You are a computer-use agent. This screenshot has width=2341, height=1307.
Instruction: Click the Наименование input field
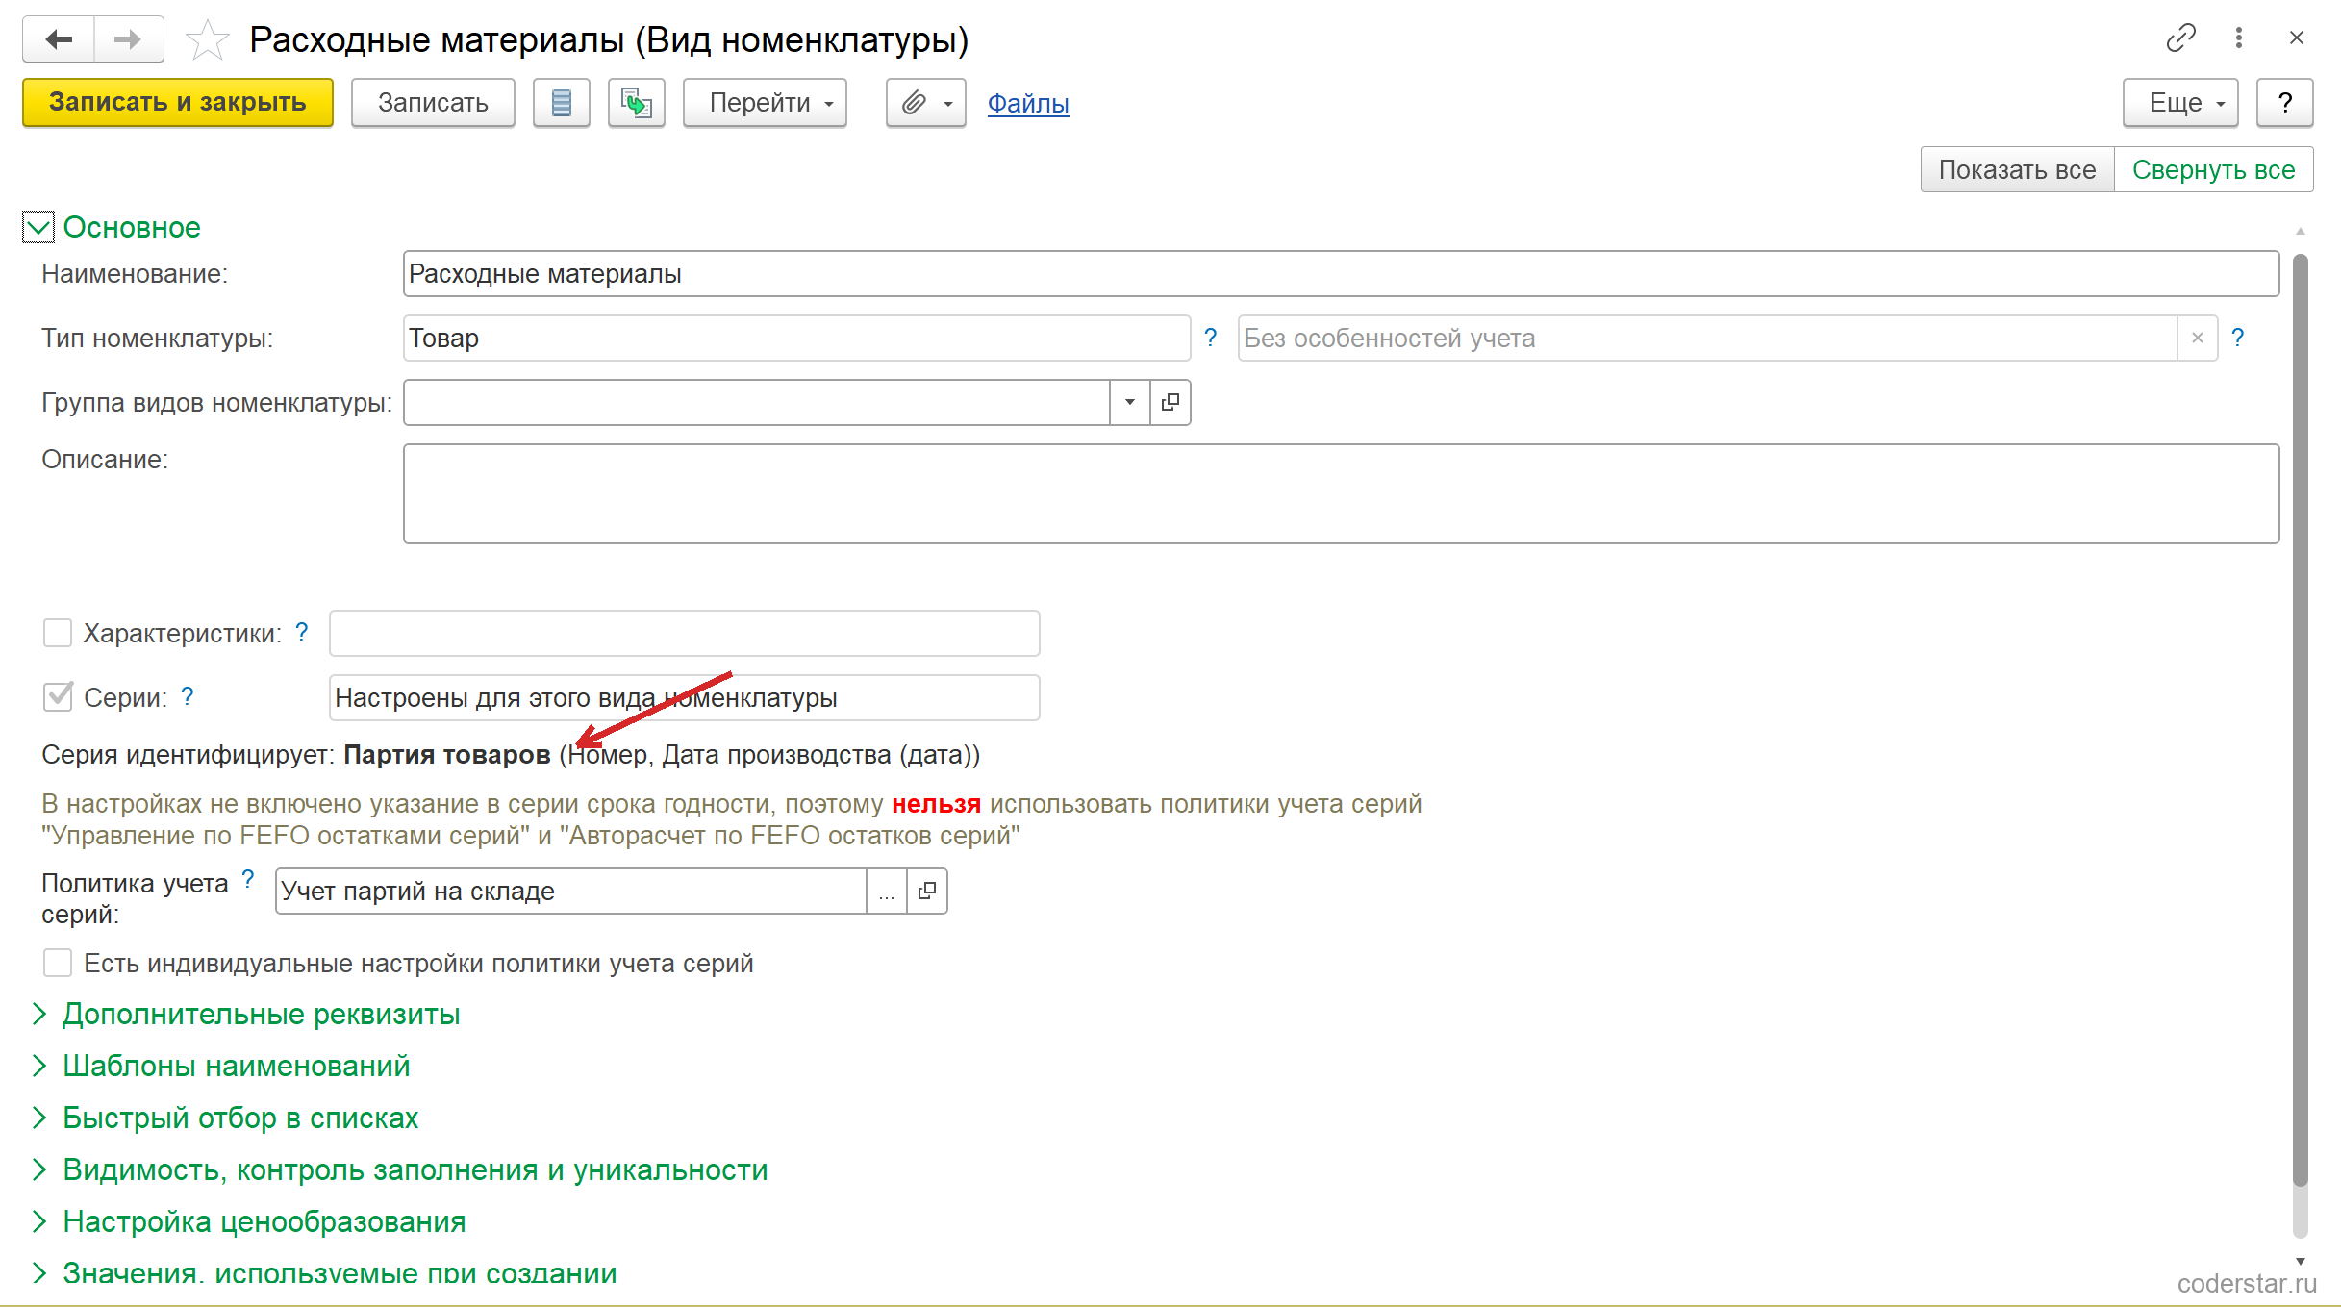1341,274
